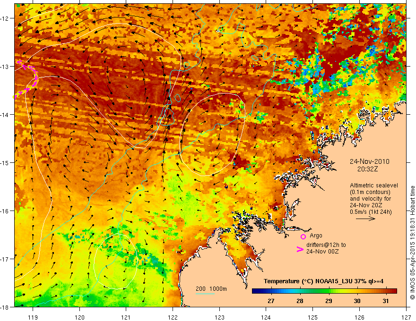The image size is (416, 321).
Task: Click the 'drifters@12h to' legend text
Action: pyautogui.click(x=326, y=245)
